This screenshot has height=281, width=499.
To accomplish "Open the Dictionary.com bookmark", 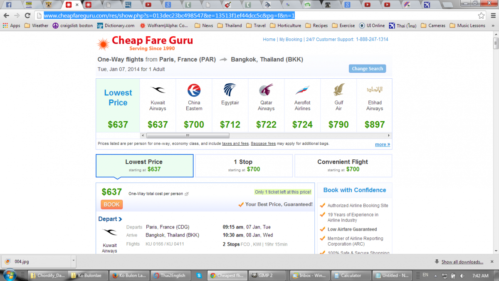I will click(x=116, y=25).
